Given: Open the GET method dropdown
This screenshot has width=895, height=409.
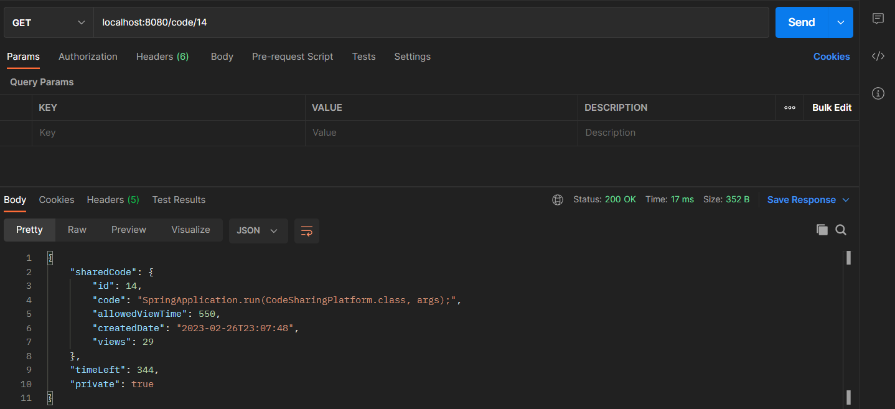Looking at the screenshot, I should (49, 22).
